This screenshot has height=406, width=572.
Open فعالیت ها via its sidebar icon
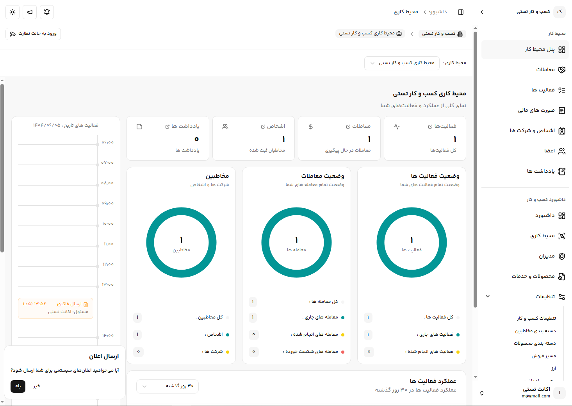pyautogui.click(x=562, y=90)
